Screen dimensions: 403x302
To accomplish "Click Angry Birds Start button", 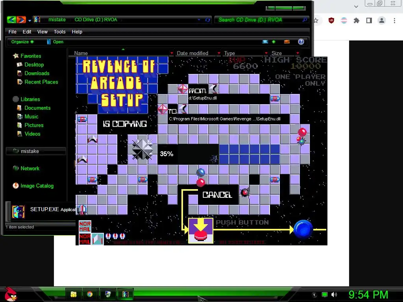I will pyautogui.click(x=11, y=294).
